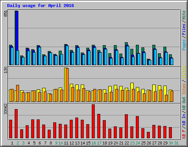Click the 130 axis value
The width and height of the screenshot is (188, 147).
tap(6, 70)
